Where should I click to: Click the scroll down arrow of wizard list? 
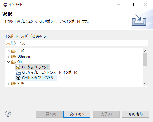point(145,84)
